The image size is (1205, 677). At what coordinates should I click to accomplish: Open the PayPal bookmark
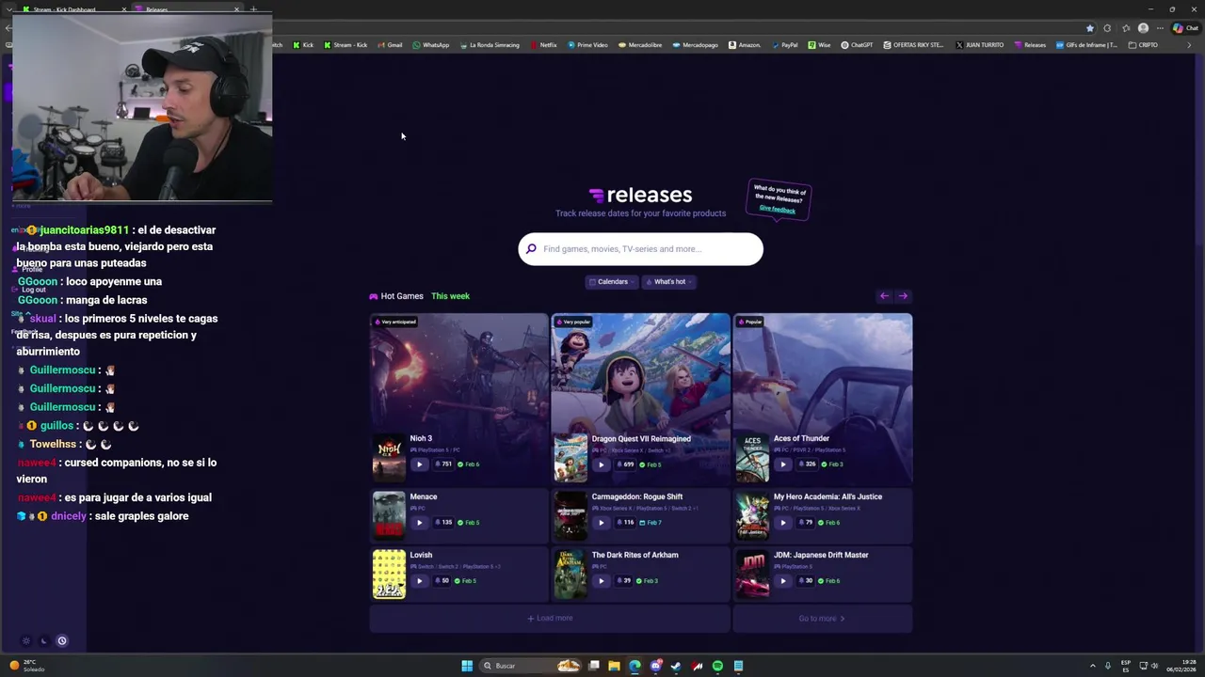click(785, 45)
